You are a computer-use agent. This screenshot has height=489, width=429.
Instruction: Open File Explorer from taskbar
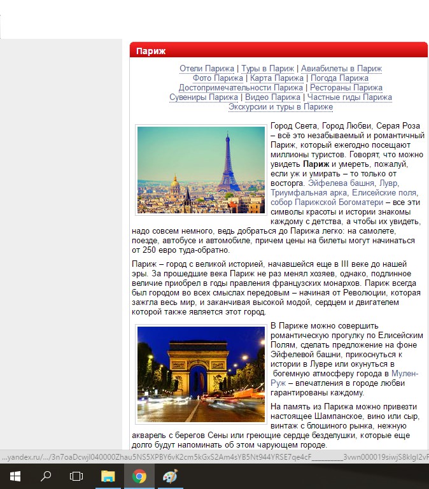[x=108, y=476]
